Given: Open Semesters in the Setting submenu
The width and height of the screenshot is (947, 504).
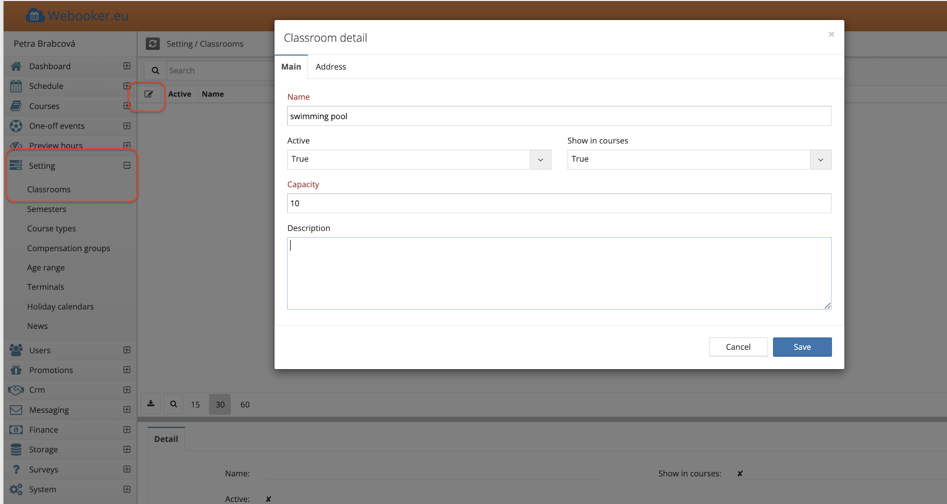Looking at the screenshot, I should tap(46, 209).
